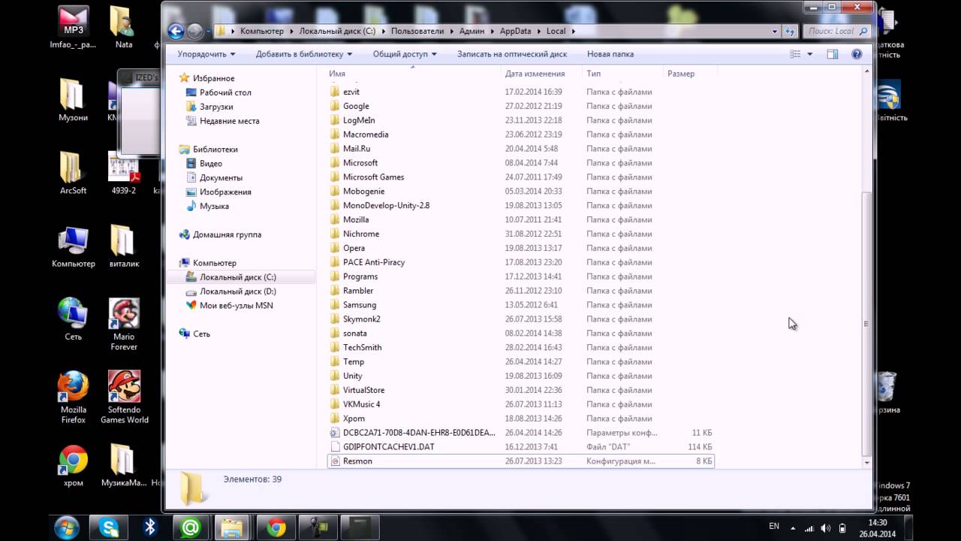
Task: Open the Музыка library
Action: (214, 206)
